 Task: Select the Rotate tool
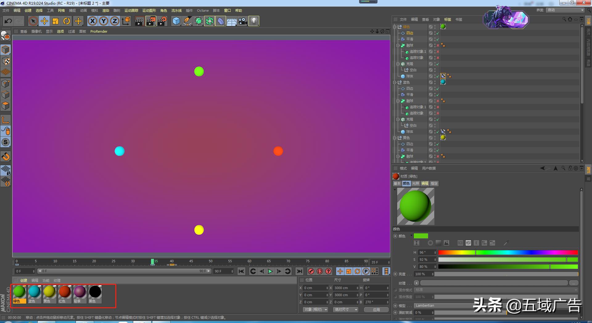[x=67, y=21]
